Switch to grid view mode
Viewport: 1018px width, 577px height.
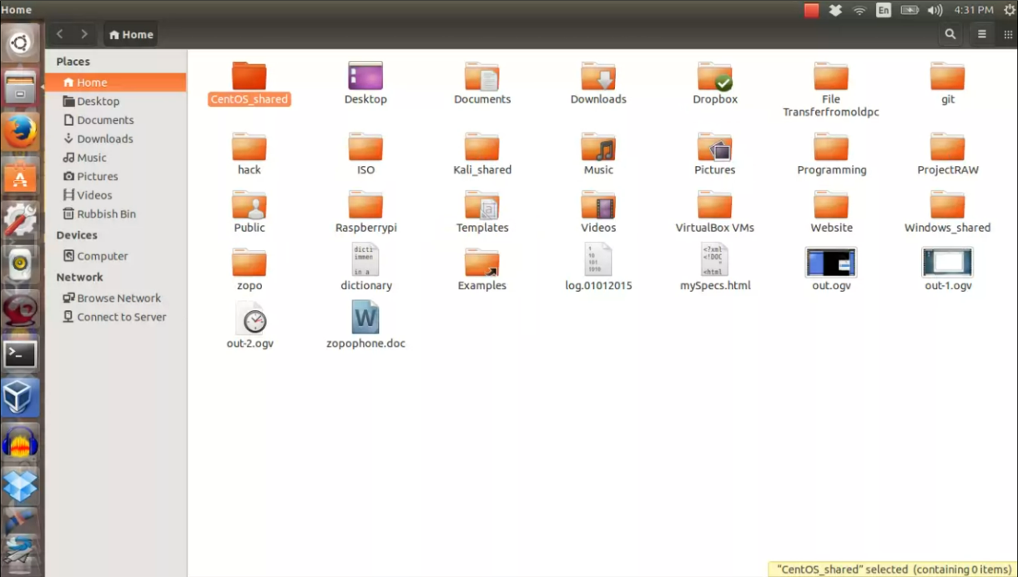(1005, 34)
